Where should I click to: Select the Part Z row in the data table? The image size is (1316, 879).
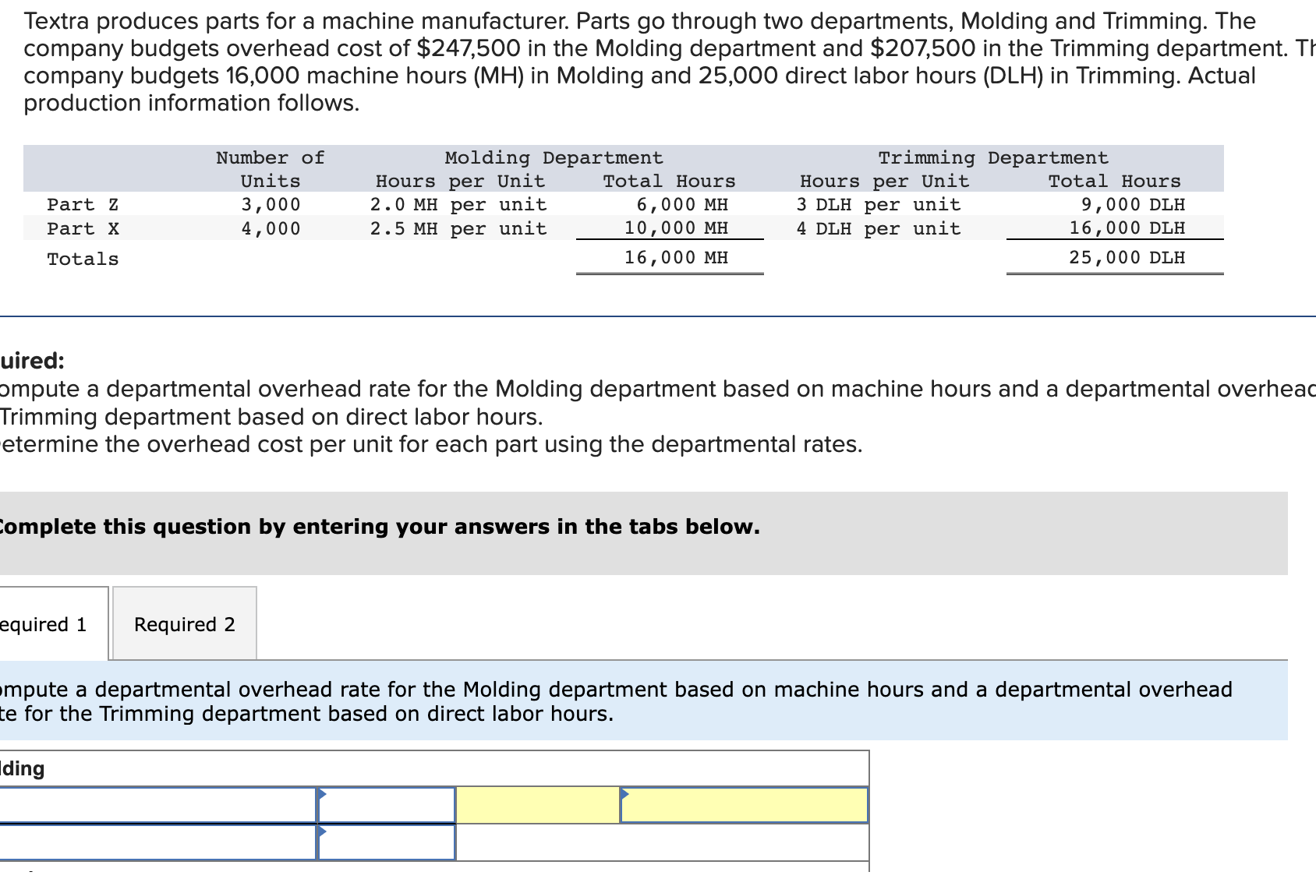(312, 204)
